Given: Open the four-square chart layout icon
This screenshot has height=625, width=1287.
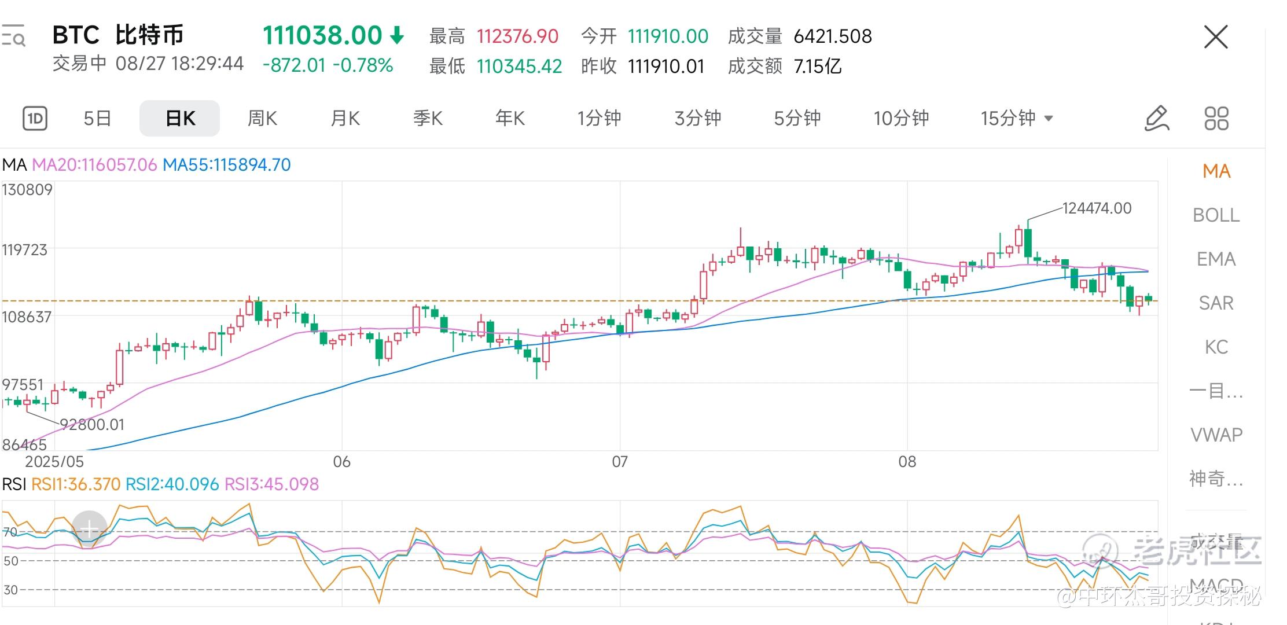Looking at the screenshot, I should [1216, 119].
